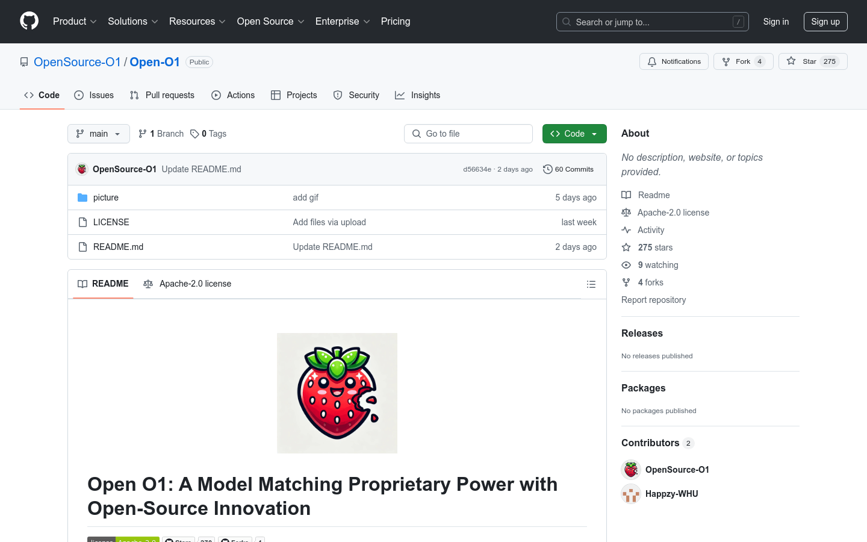867x542 pixels.
Task: Click the commit history clock icon
Action: (547, 169)
